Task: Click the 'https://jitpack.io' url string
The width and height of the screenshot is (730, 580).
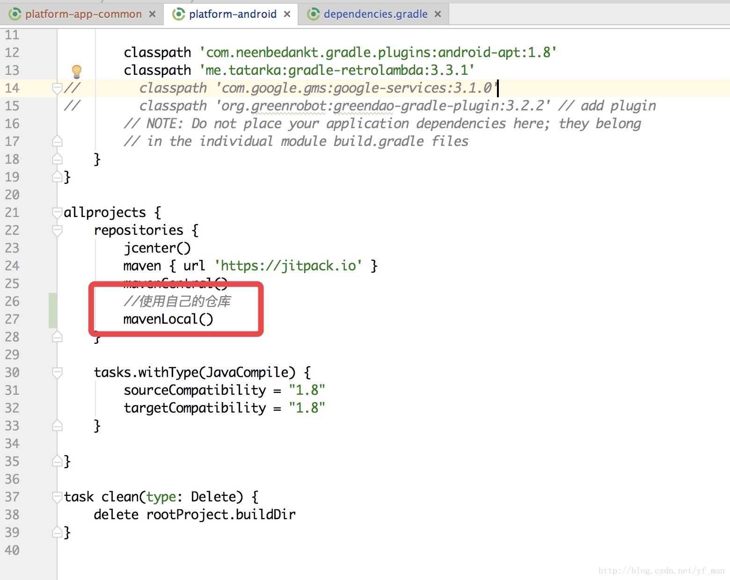Action: coord(288,266)
